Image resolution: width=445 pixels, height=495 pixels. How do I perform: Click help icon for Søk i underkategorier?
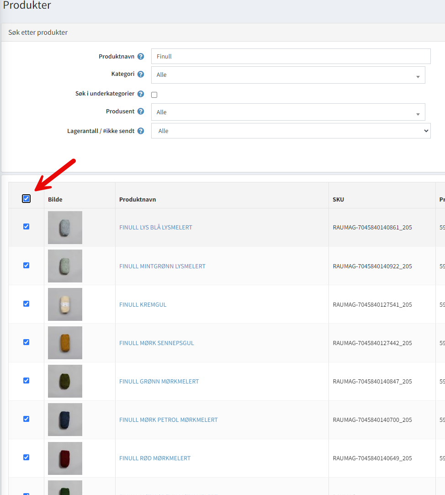141,94
